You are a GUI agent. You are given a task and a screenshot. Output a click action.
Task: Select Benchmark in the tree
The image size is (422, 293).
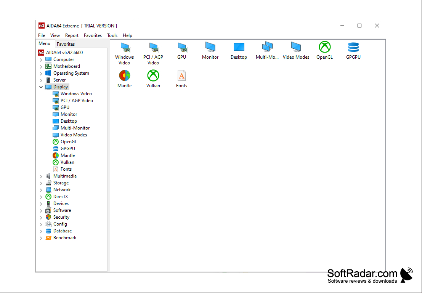(61, 238)
